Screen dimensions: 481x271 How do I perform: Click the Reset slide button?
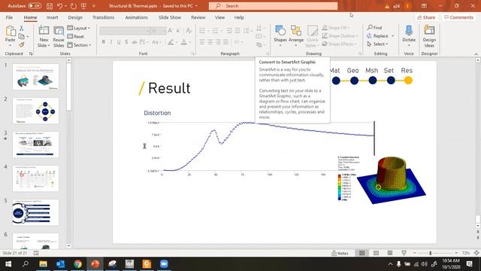click(x=76, y=37)
